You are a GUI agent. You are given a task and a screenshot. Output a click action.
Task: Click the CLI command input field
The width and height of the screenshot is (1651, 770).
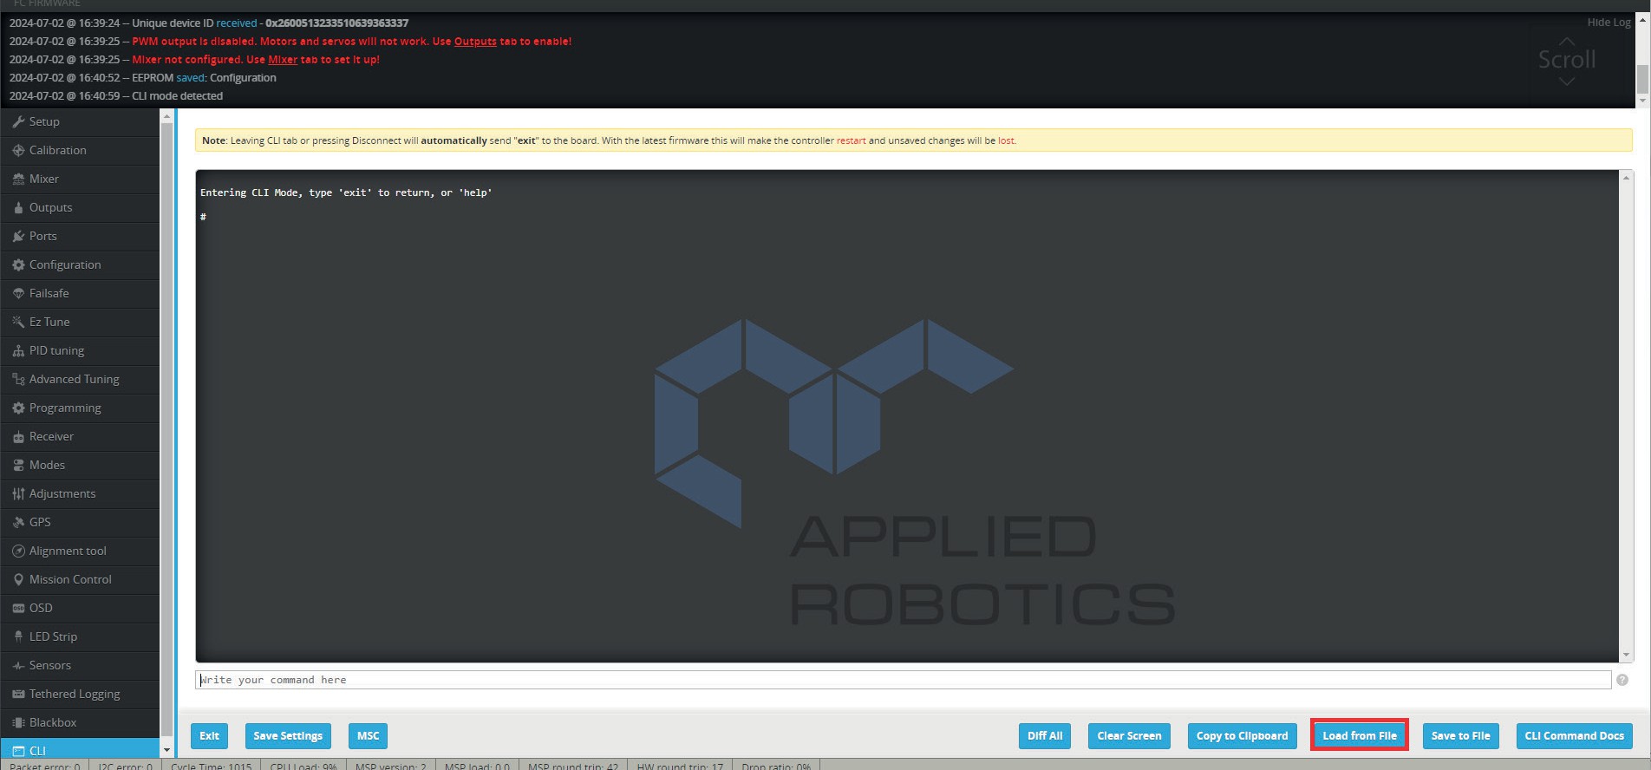(902, 681)
